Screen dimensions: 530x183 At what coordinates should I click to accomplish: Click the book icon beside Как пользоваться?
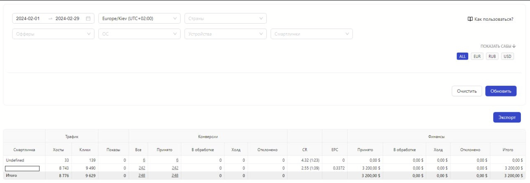coord(470,19)
